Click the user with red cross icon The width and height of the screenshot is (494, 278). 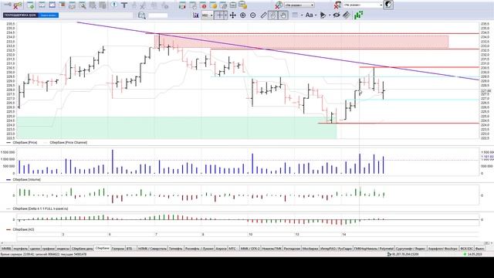click(338, 5)
